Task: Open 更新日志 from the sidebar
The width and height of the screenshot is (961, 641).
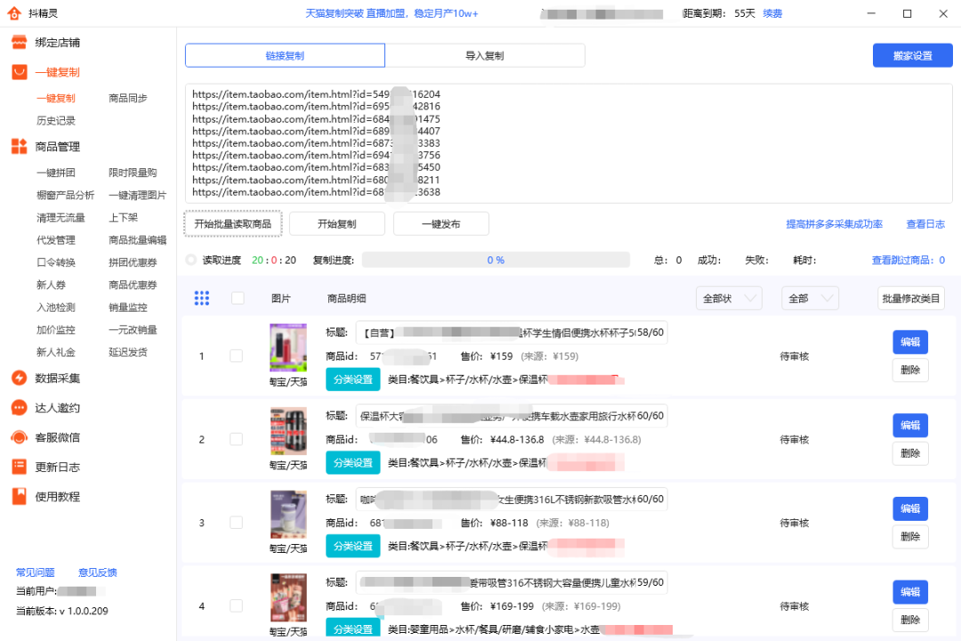Action: tap(58, 467)
